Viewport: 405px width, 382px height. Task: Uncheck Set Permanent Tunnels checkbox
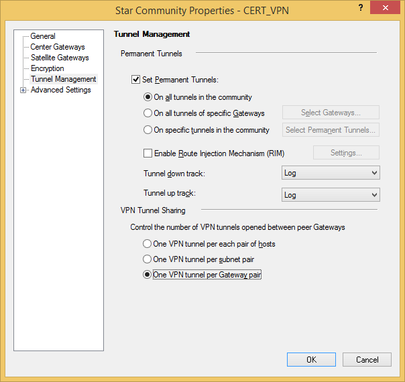tap(136, 80)
